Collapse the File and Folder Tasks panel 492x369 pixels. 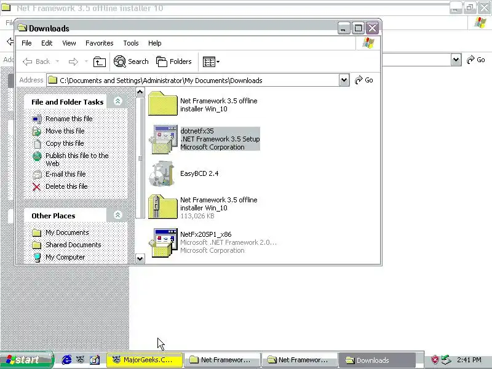click(x=117, y=101)
